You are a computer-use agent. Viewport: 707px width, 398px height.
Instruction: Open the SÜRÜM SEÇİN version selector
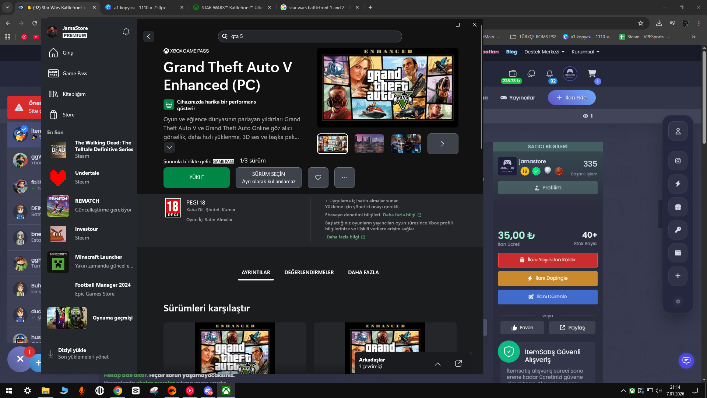(x=269, y=178)
